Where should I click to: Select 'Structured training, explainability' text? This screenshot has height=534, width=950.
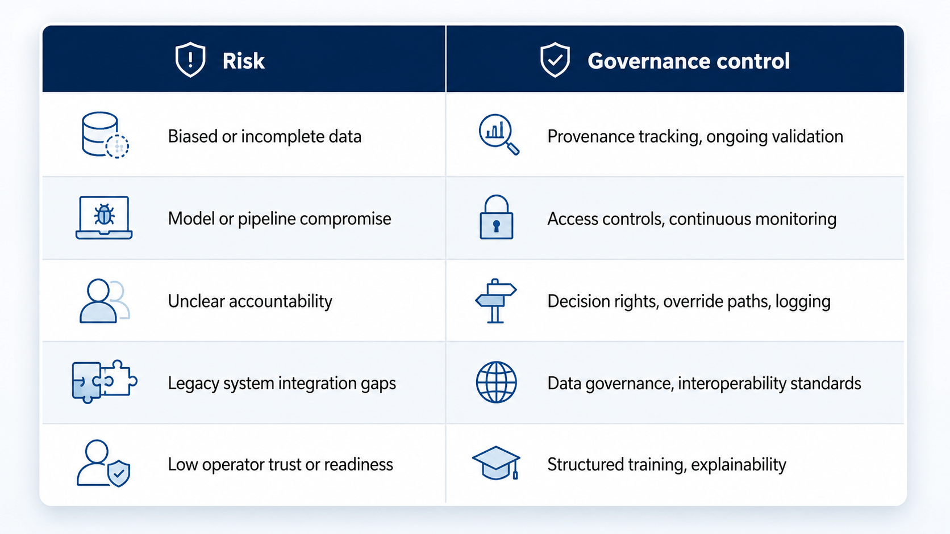click(x=667, y=465)
